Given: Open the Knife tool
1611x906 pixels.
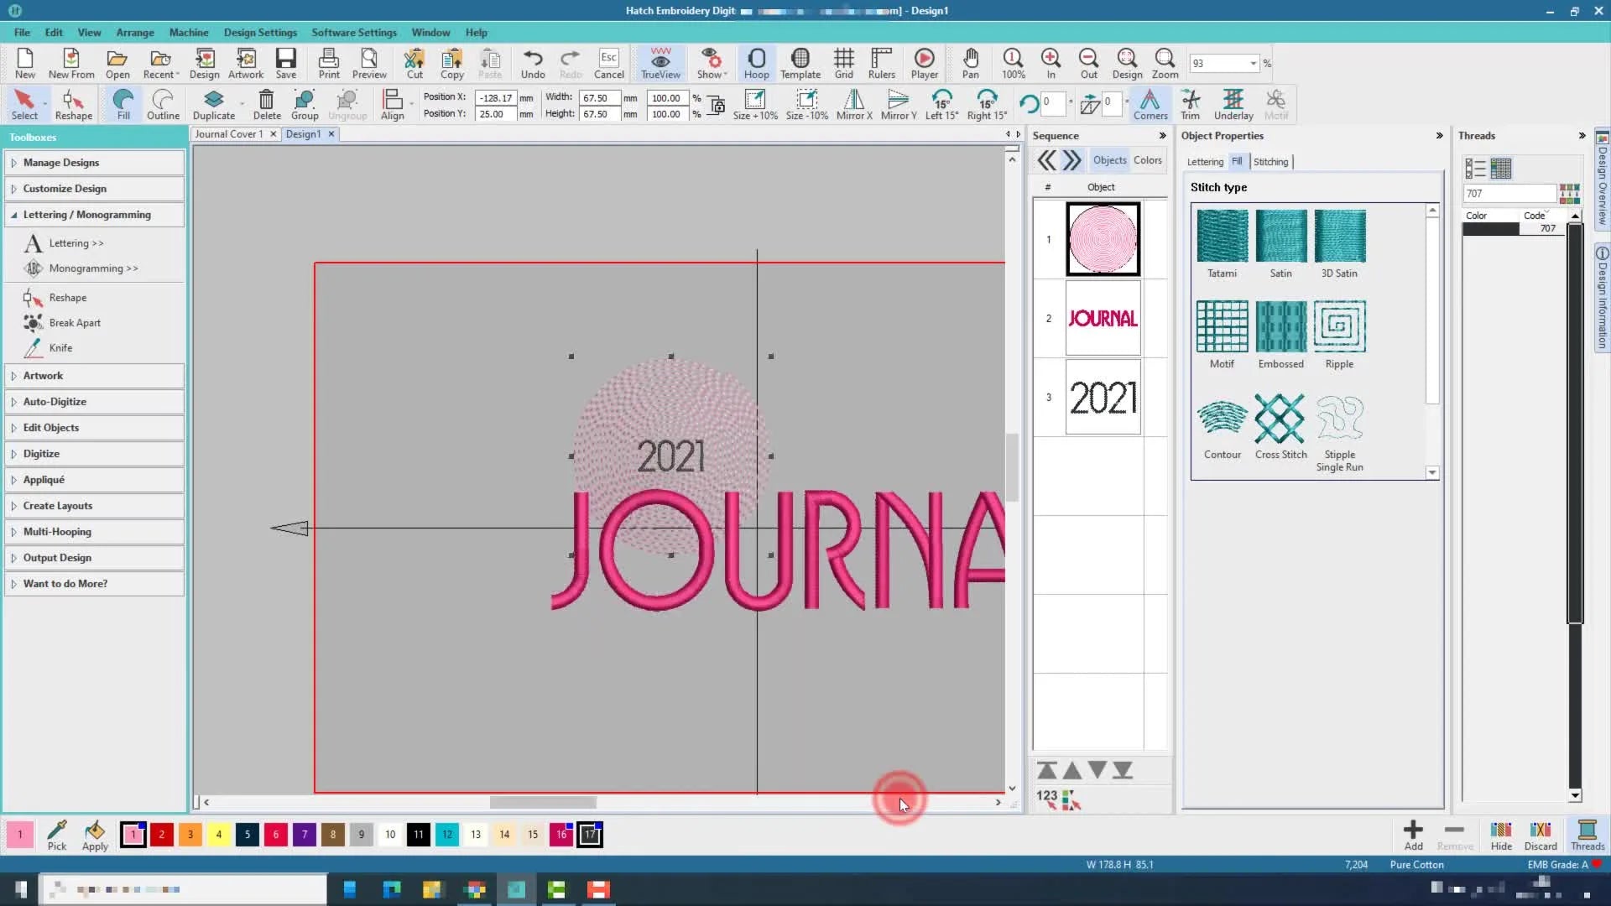Looking at the screenshot, I should pos(59,347).
